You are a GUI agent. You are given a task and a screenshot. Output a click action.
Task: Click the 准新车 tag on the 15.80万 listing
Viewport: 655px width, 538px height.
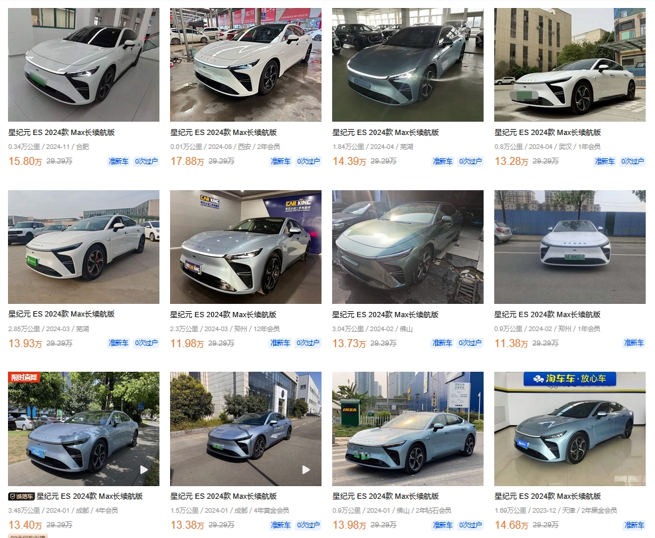119,162
